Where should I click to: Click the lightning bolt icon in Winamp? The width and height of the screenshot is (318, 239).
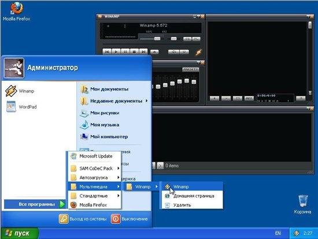(198, 52)
